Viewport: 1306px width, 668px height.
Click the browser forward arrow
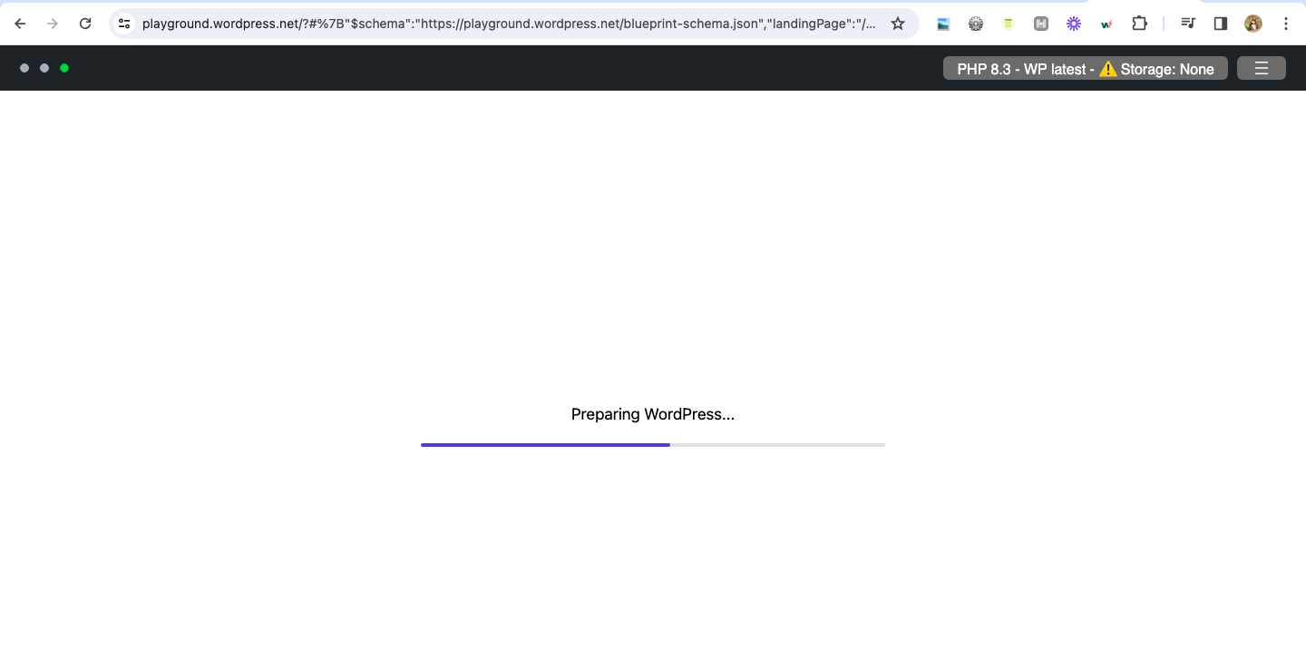pyautogui.click(x=53, y=24)
